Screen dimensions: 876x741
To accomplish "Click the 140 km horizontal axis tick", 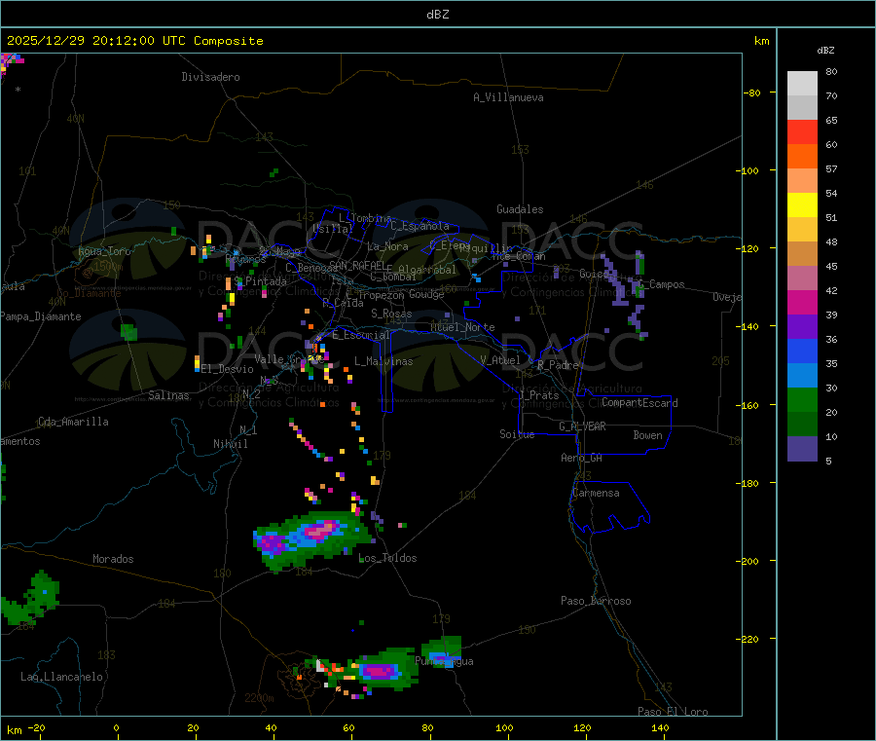I will [660, 727].
